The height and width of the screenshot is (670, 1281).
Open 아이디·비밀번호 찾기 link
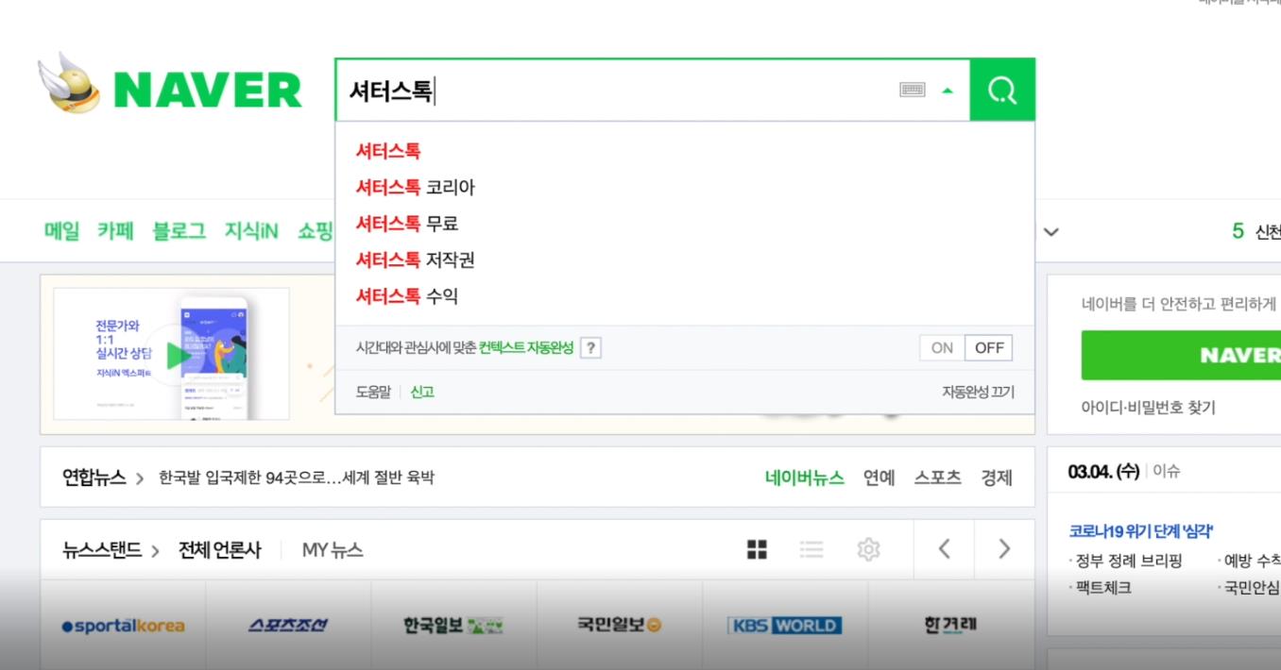(x=1149, y=408)
